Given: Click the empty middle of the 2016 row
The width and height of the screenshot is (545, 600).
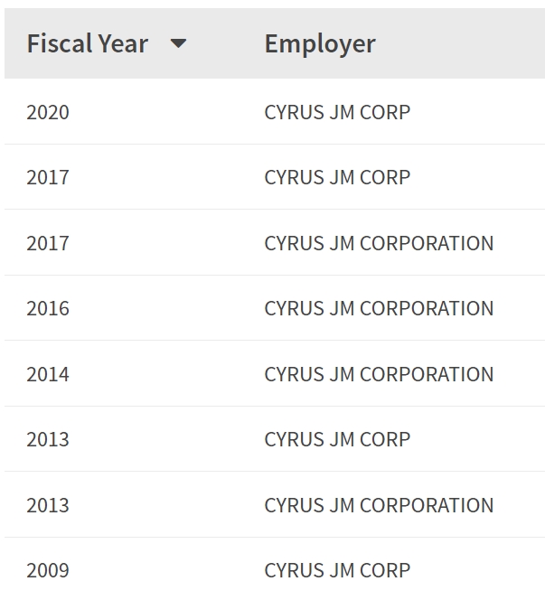Looking at the screenshot, I should 163,308.
